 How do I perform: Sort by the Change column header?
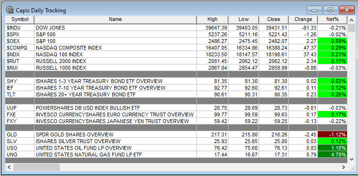tap(303, 20)
